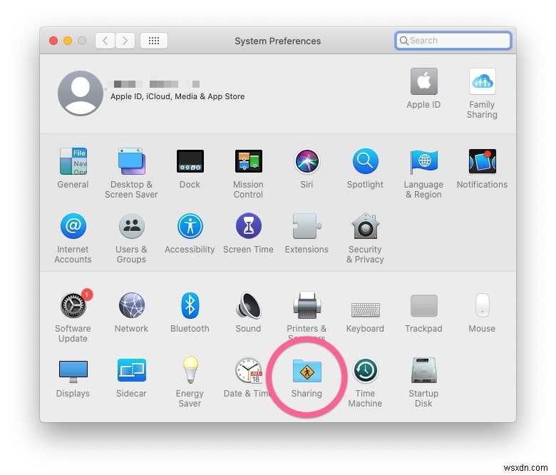Screen dimensions: 556x475
Task: Open the Extensions pane
Action: coord(307,226)
